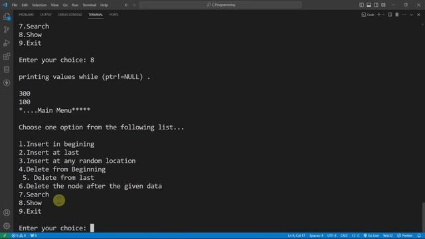This screenshot has width=425, height=239.
Task: Click '6.Delete the node after the given data'
Action: 90,186
